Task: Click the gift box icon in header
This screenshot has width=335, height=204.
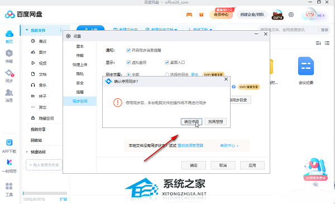Action: pyautogui.click(x=201, y=15)
